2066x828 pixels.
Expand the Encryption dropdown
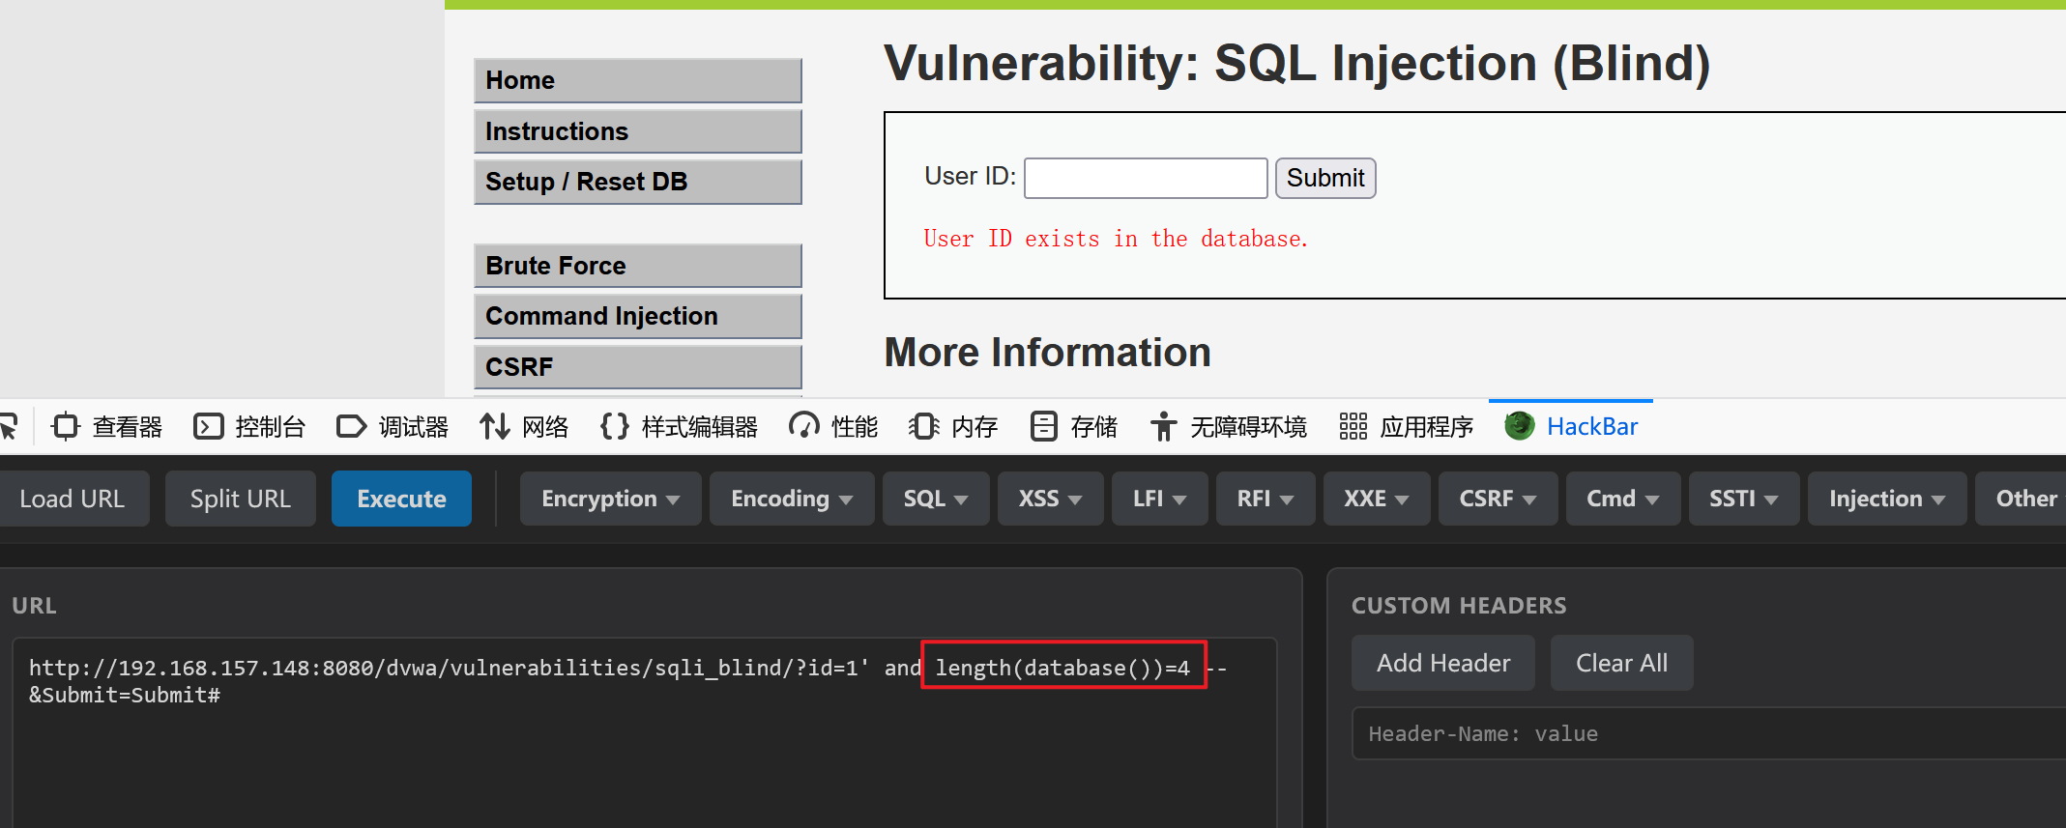[610, 499]
